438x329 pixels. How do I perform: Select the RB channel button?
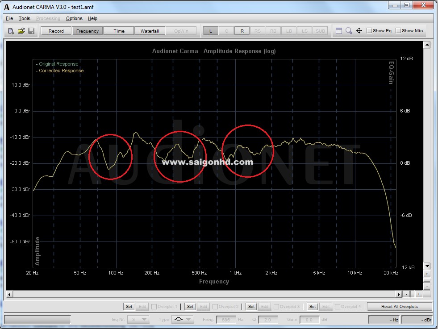[273, 31]
